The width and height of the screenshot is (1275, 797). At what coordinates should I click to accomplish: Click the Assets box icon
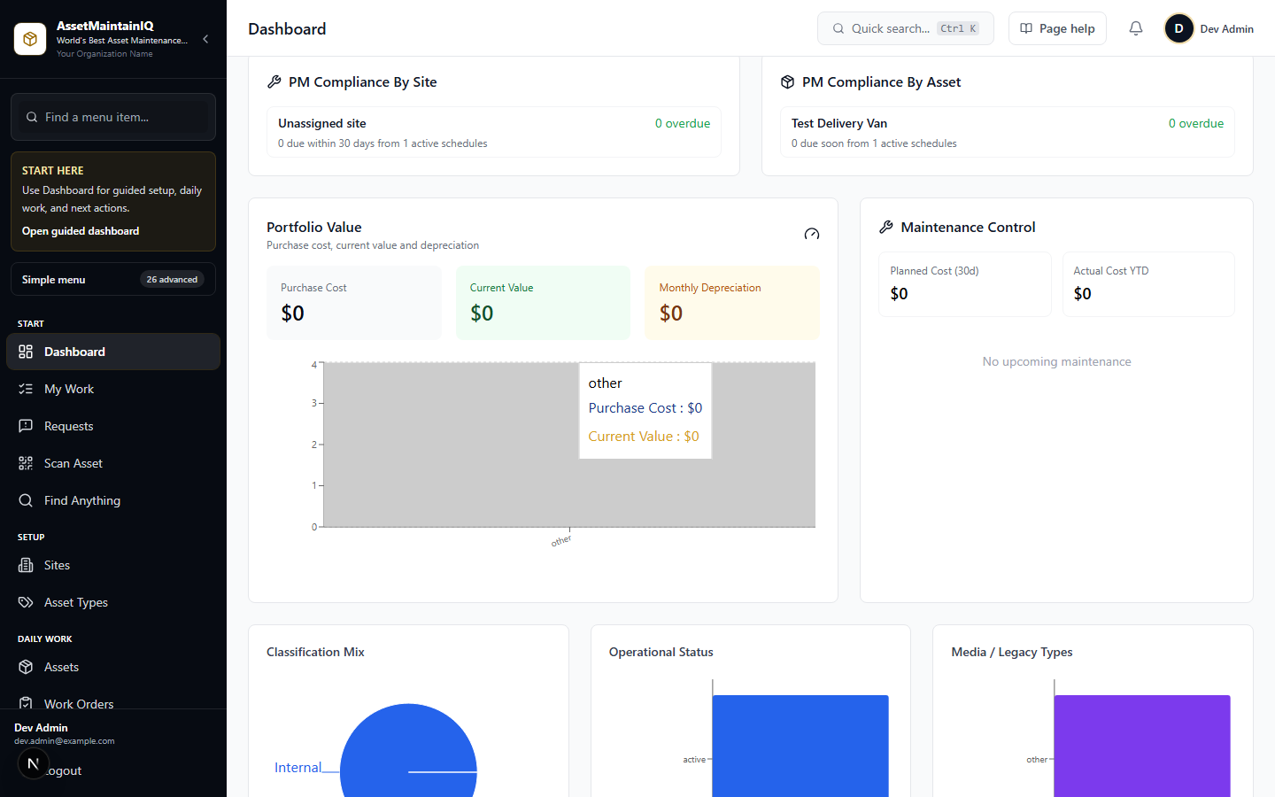pyautogui.click(x=26, y=667)
